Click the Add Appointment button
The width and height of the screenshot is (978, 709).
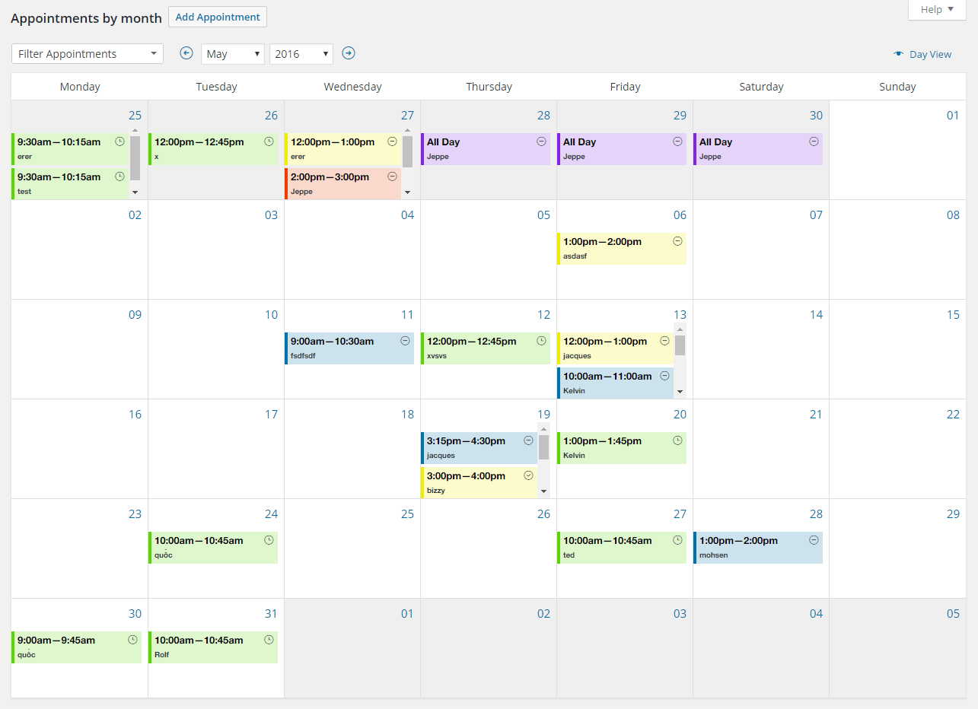[217, 16]
